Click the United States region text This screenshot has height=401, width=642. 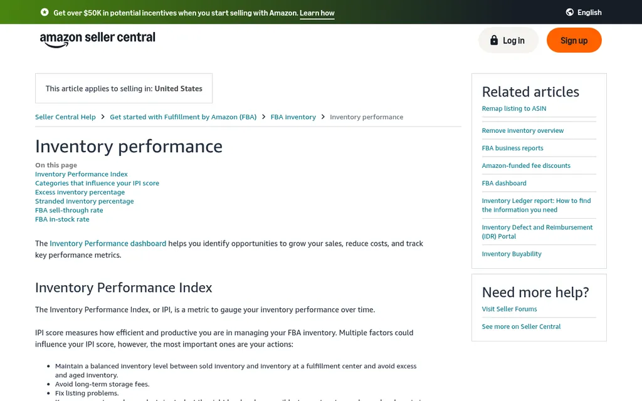point(178,88)
